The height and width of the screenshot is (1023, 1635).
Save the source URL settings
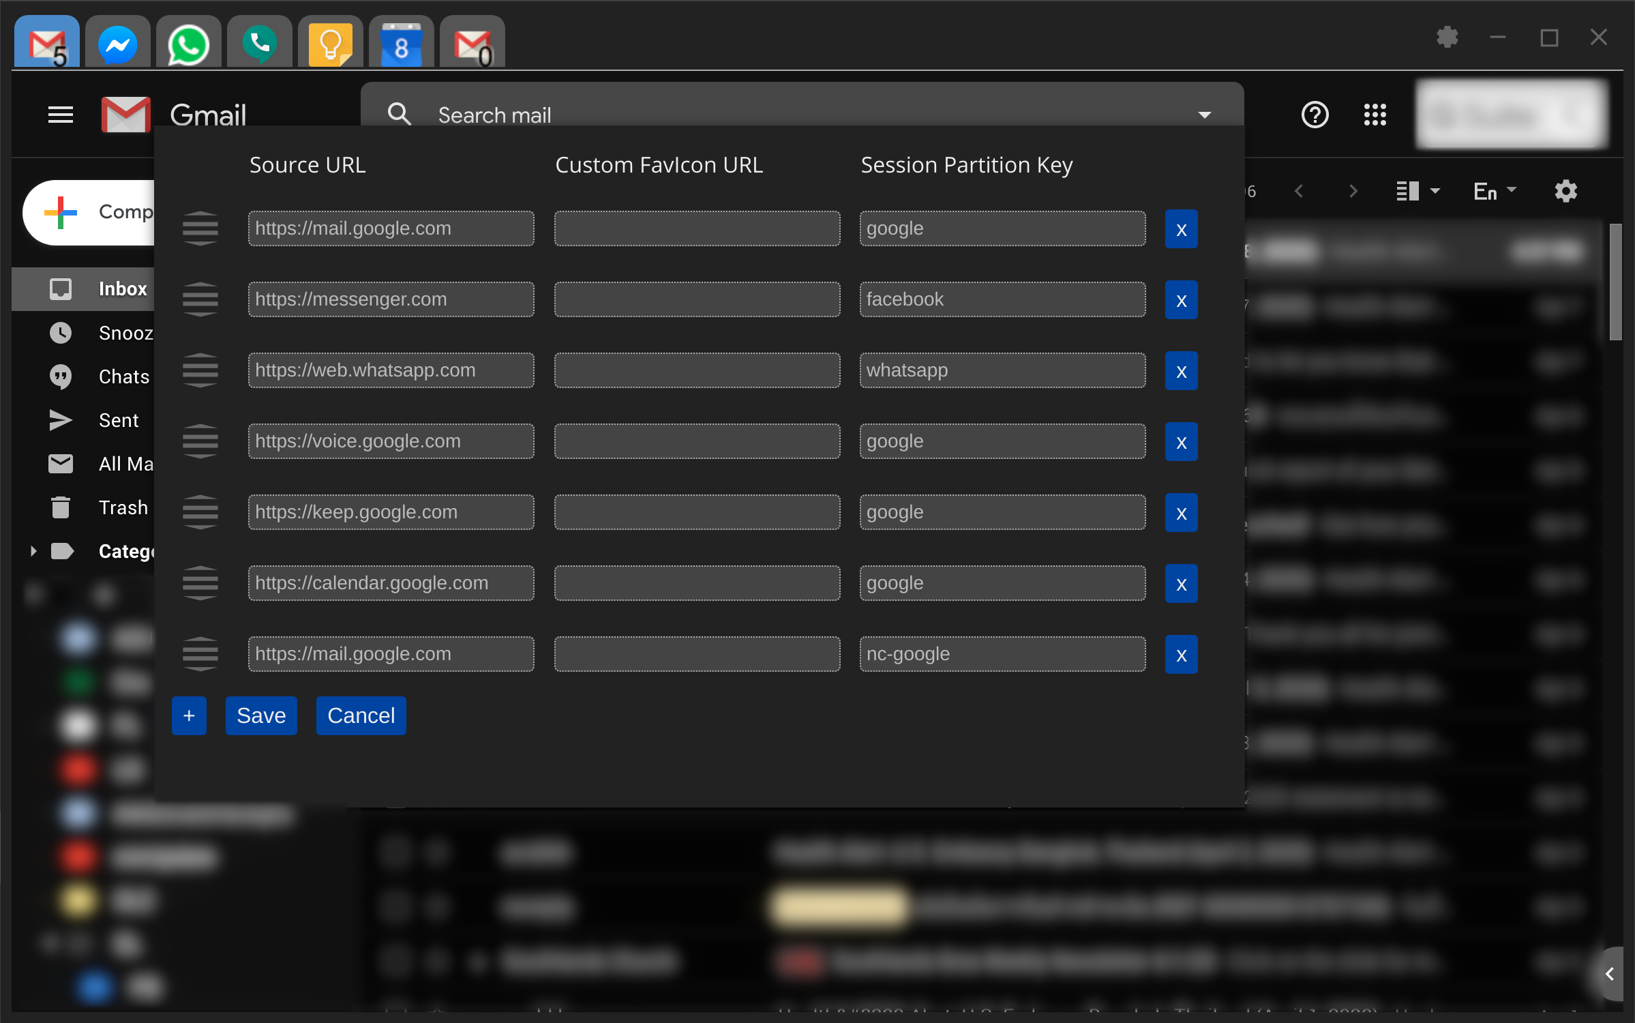261,715
